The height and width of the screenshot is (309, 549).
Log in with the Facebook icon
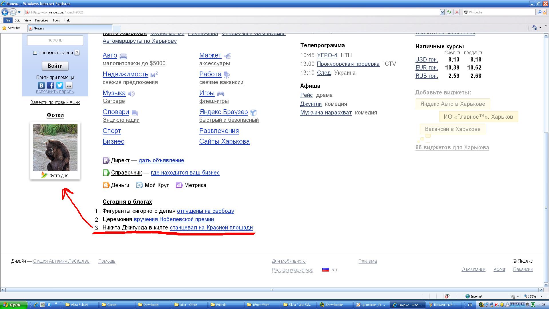(50, 85)
